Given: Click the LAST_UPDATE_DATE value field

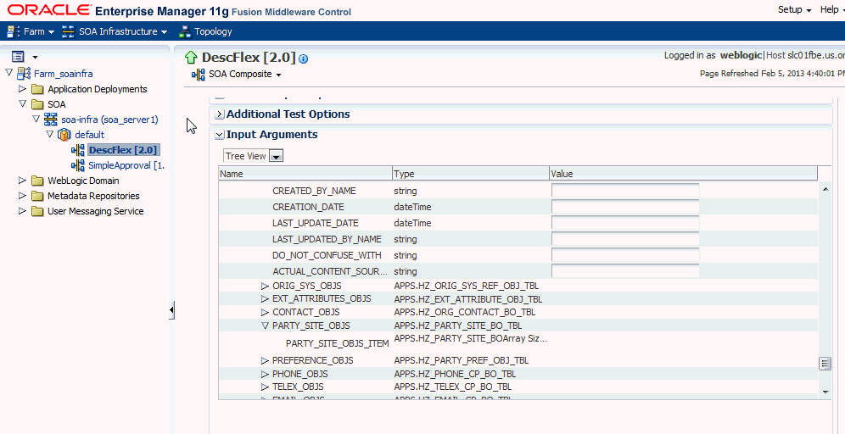Looking at the screenshot, I should pos(625,223).
